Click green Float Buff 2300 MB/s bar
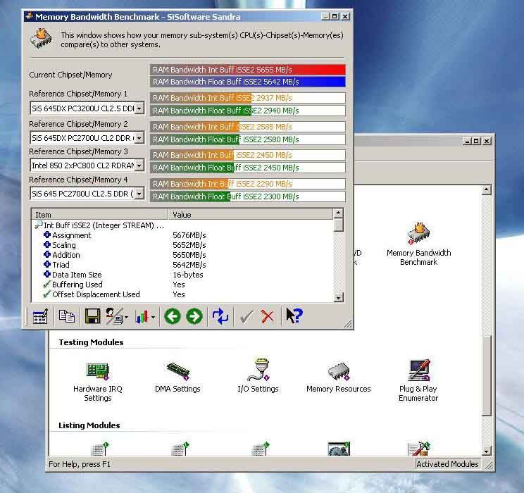The width and height of the screenshot is (524, 493). (x=248, y=196)
